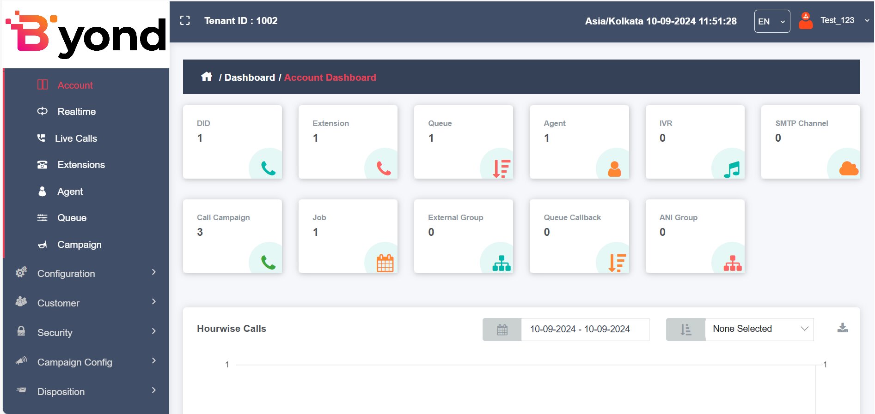The image size is (875, 414).
Task: Click the user avatar icon in header
Action: coord(806,21)
